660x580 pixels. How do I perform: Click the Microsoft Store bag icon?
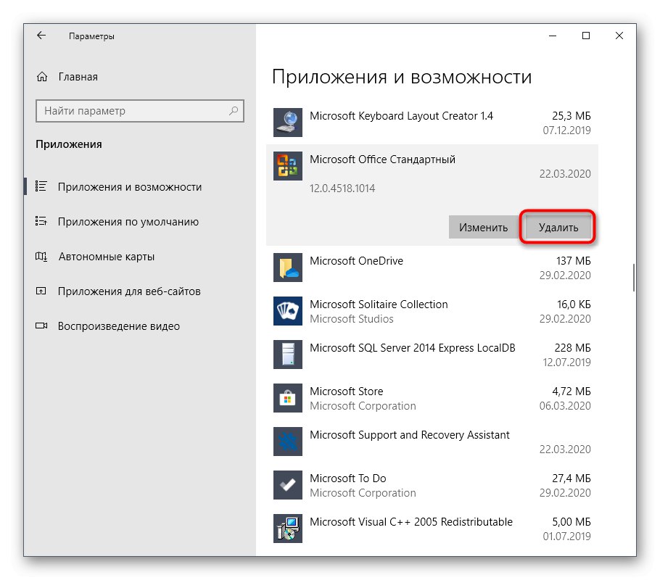287,398
